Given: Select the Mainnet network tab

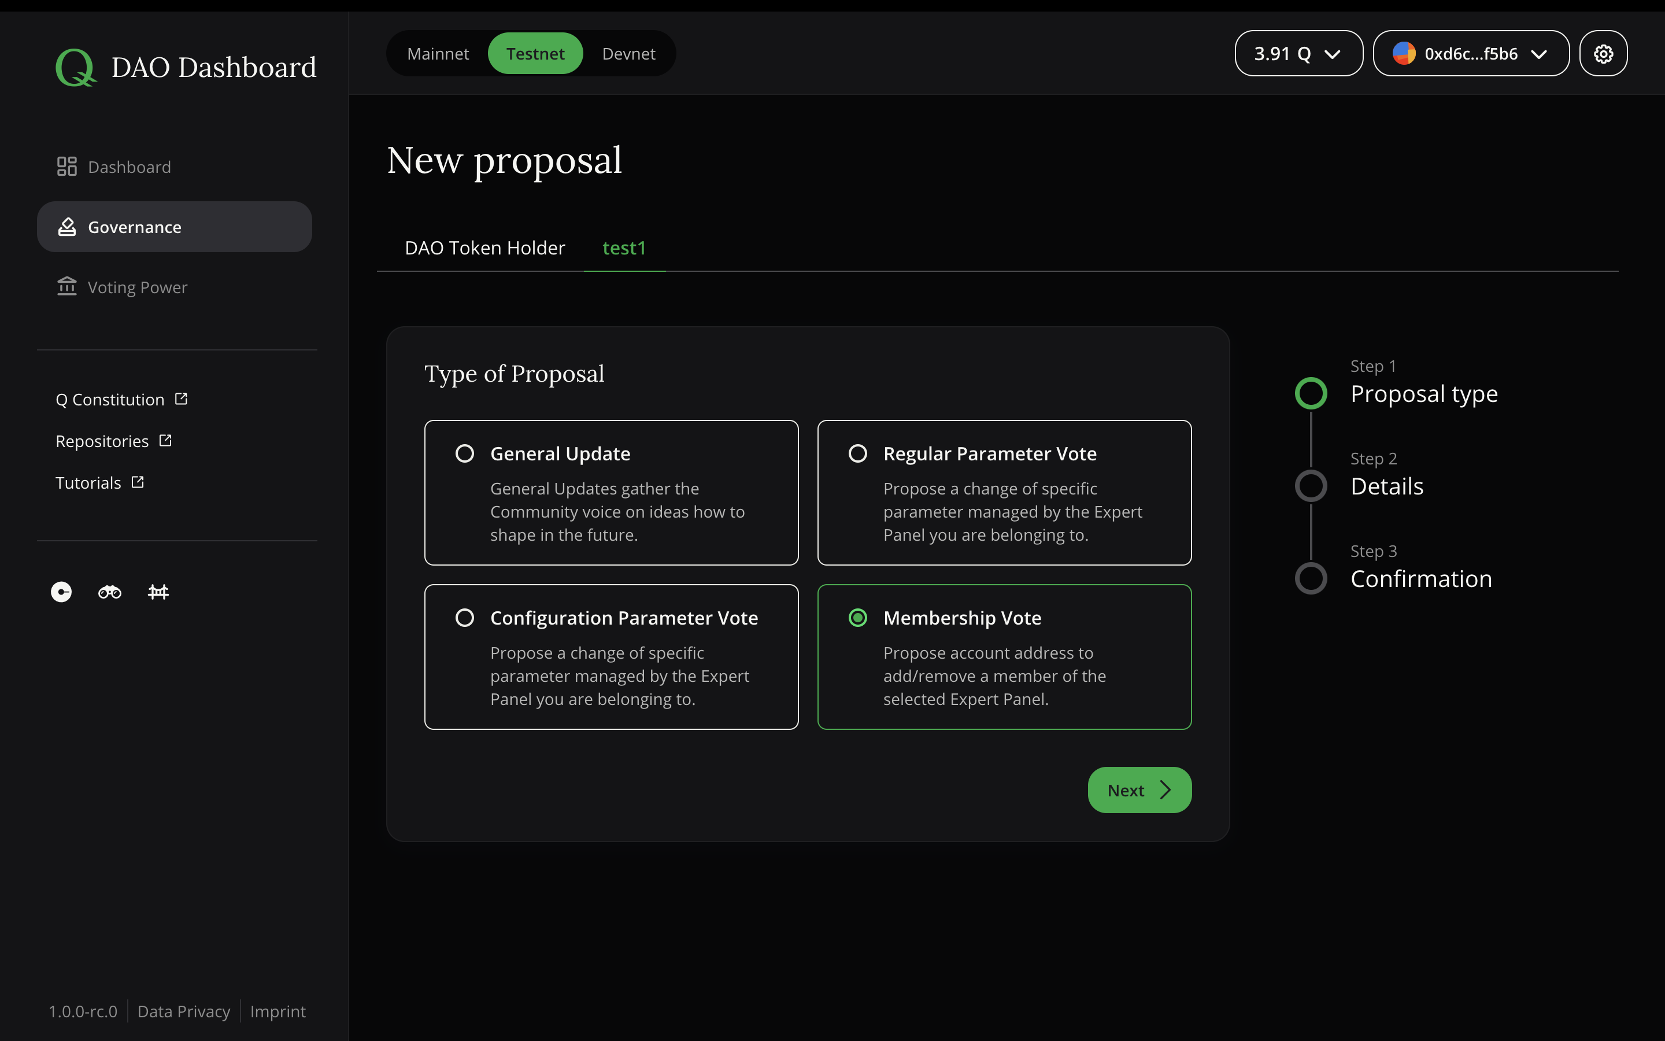Looking at the screenshot, I should 438,53.
